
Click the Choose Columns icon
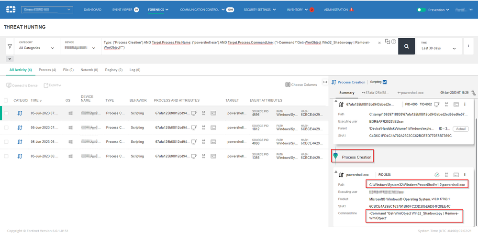click(x=288, y=85)
